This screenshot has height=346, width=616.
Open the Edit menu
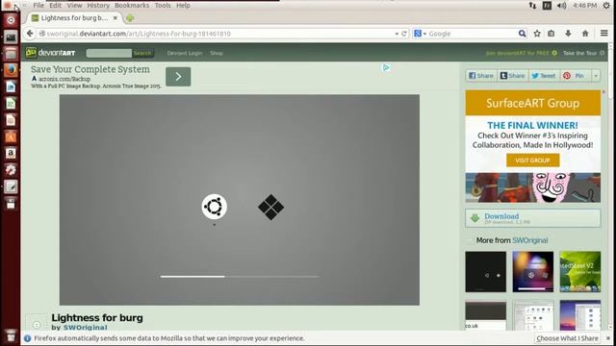click(x=55, y=6)
